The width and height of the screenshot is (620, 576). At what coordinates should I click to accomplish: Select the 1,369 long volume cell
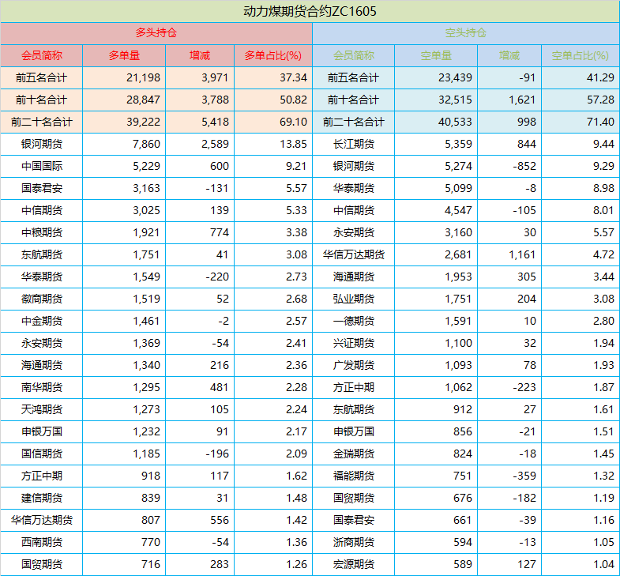pos(124,344)
